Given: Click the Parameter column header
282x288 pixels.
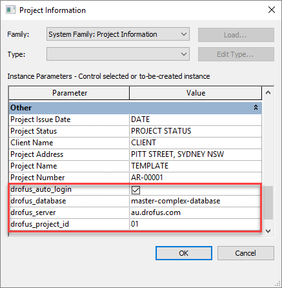Looking at the screenshot, I should click(69, 93).
